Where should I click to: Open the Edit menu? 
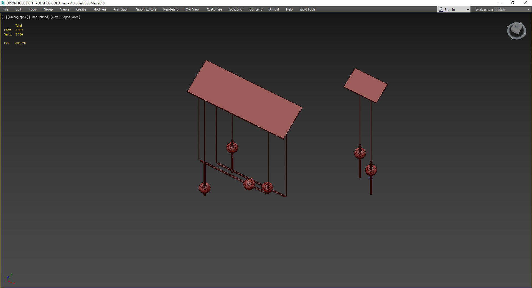[18, 9]
